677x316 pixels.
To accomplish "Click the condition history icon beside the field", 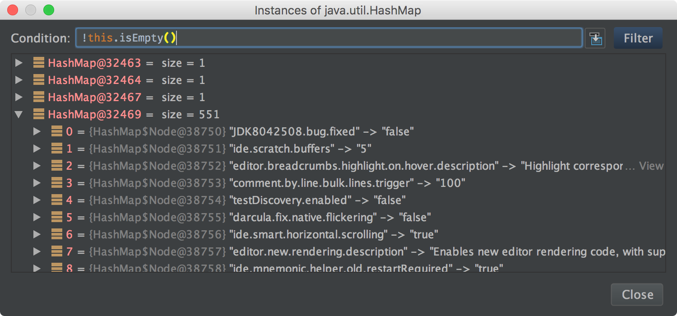I will tap(595, 38).
